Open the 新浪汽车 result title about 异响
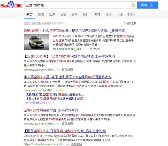This screenshot has height=146, width=168. (x=74, y=30)
